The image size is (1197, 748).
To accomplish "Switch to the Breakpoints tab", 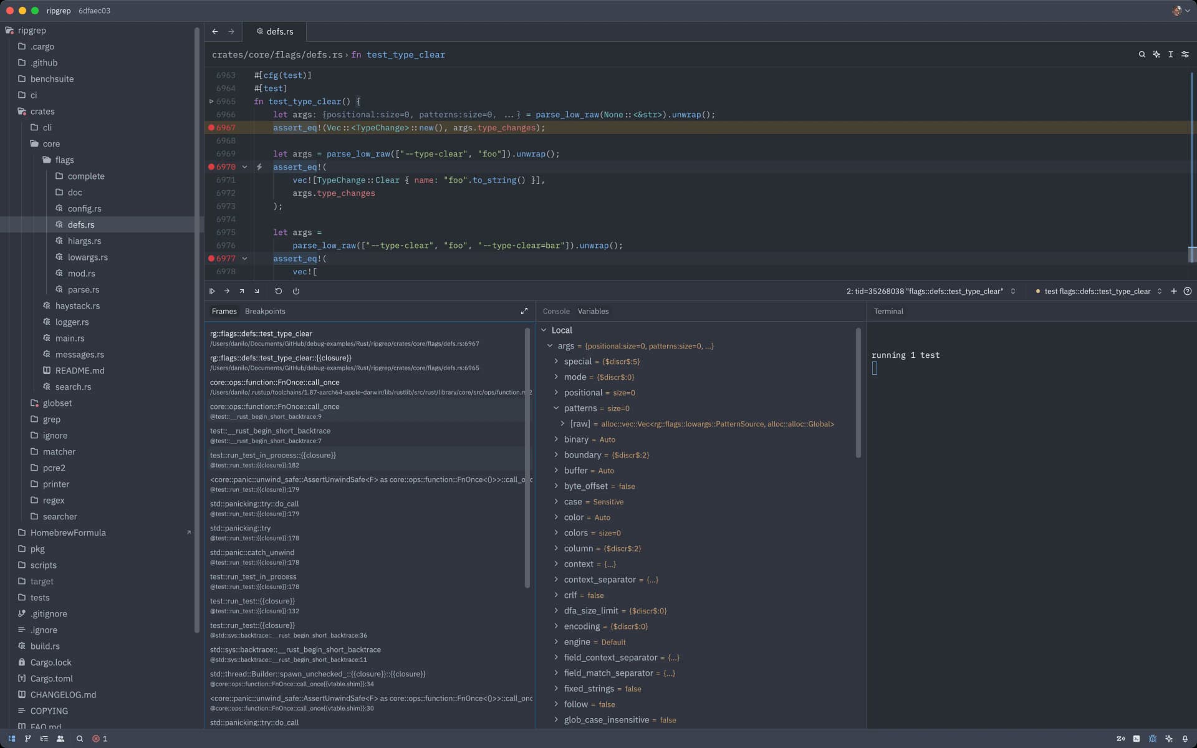I will 265,311.
